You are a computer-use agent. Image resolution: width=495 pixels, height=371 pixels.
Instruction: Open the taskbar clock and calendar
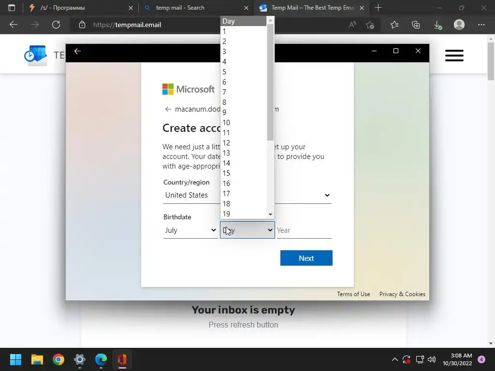[x=457, y=359]
